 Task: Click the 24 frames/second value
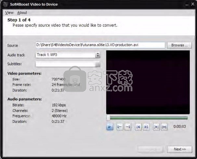[66, 85]
